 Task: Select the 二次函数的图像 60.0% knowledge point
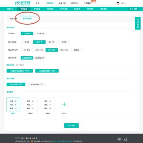tap(47, 71)
